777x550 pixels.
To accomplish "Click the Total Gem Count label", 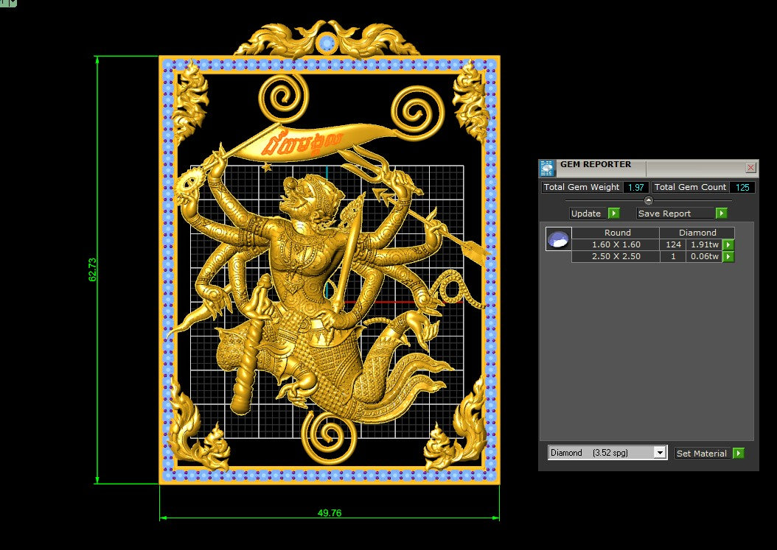I will 690,187.
